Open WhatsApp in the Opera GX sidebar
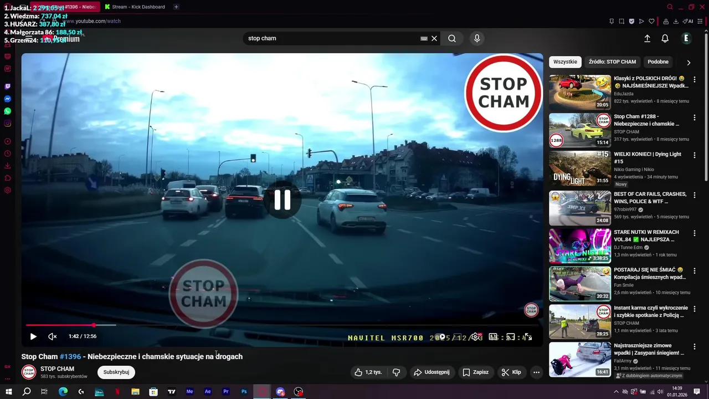 [8, 111]
